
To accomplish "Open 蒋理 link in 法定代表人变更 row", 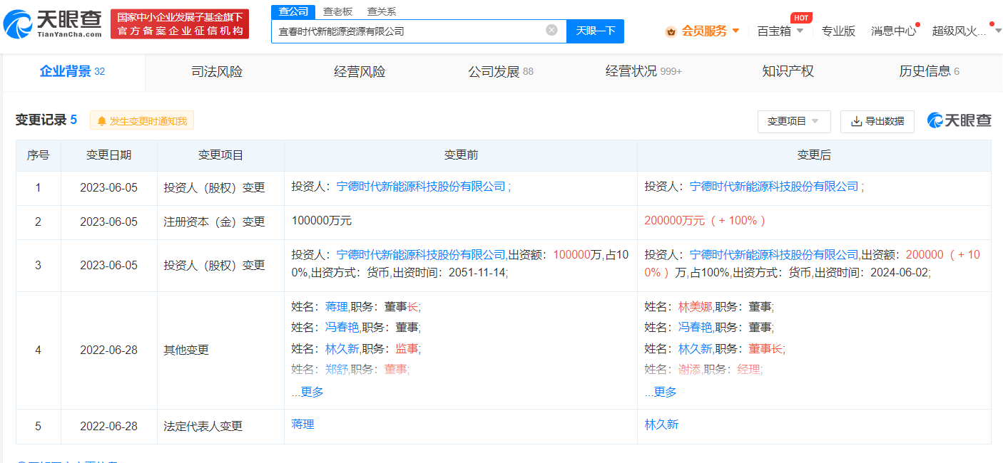I will [x=302, y=424].
